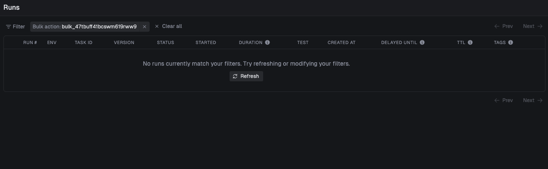Click the TTL column header text
548x169 pixels.
(x=461, y=42)
